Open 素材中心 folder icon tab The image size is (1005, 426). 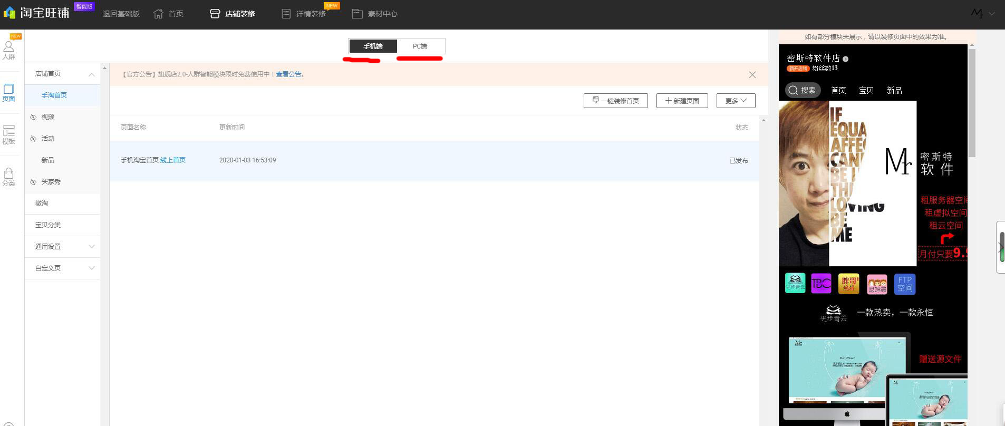coord(357,14)
